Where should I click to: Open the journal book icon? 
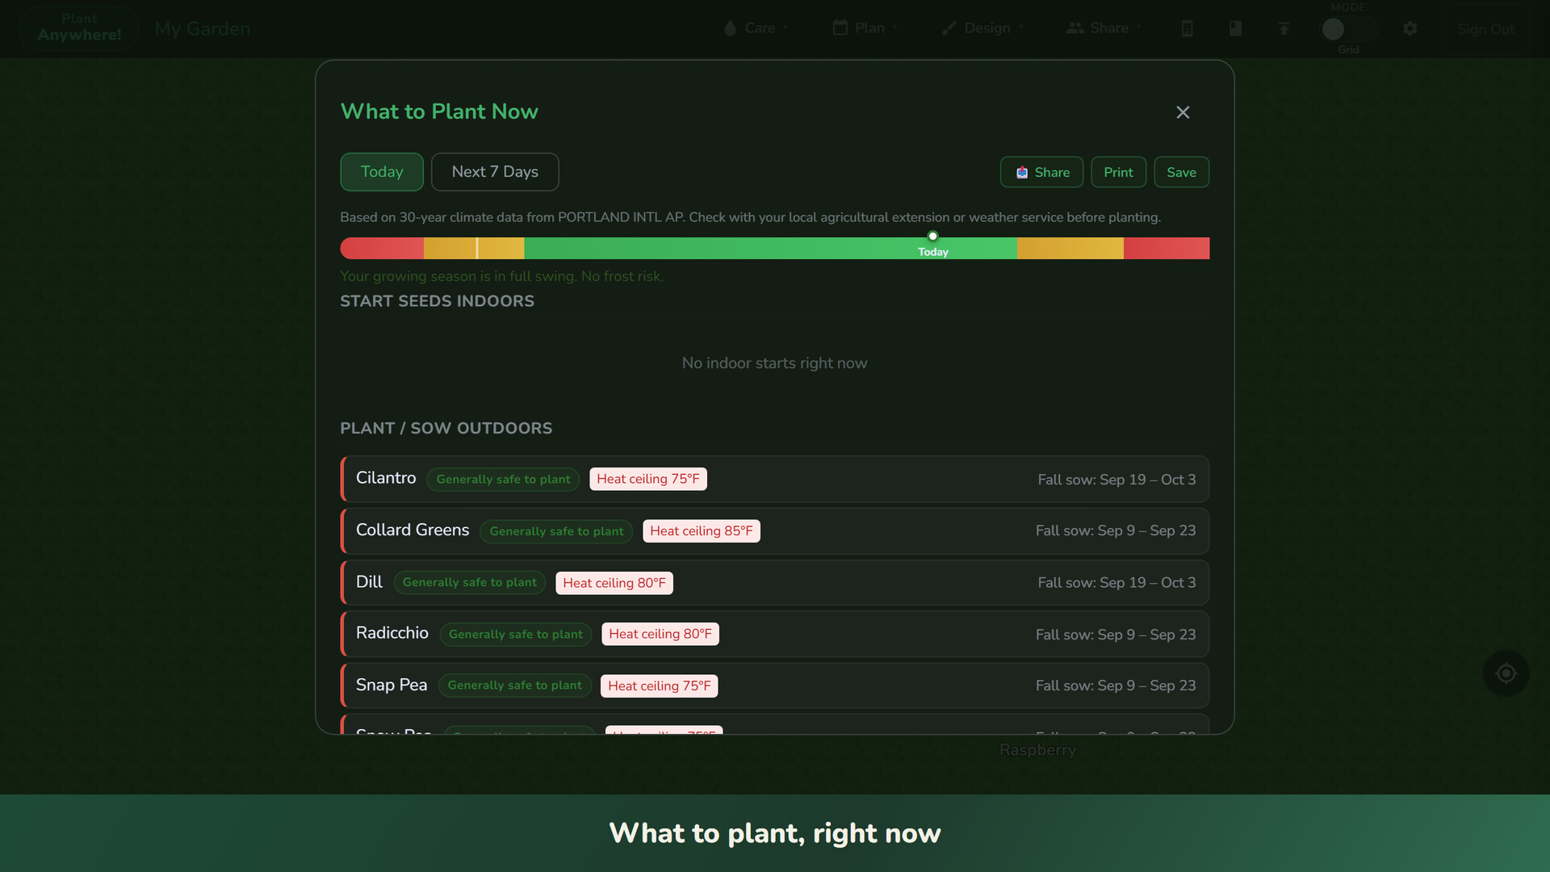pyautogui.click(x=1235, y=29)
